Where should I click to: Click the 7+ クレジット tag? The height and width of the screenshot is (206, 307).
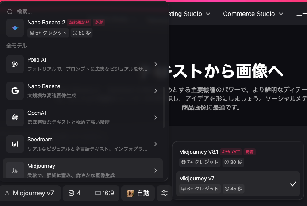200,162
